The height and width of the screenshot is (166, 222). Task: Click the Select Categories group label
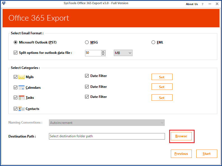25,68
